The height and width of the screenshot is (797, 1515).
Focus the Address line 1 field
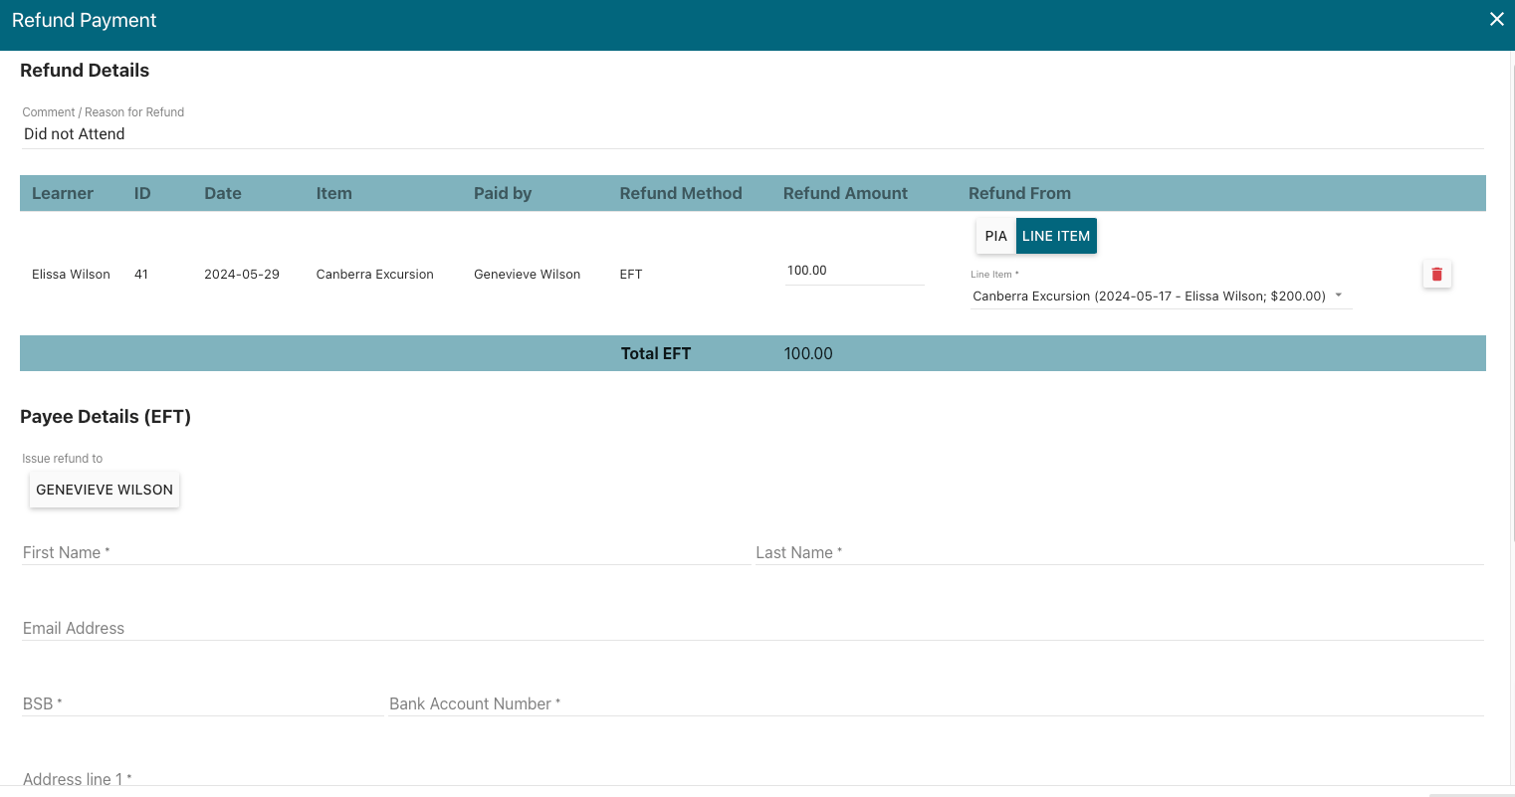tap(752, 777)
